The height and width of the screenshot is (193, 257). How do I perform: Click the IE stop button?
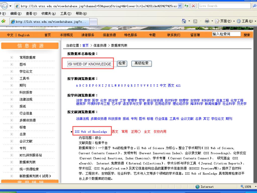pos(194,6)
